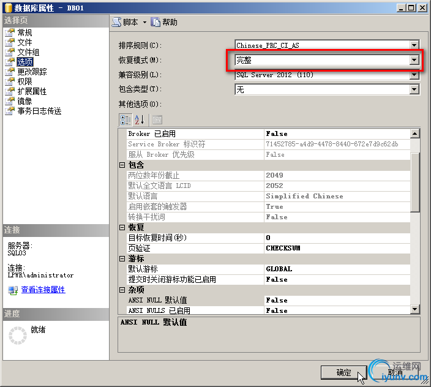
Task: Open 查看连接属性 link
Action: (43, 290)
